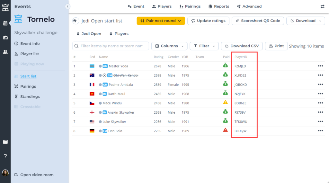The height and width of the screenshot is (183, 329).
Task: Click the PlayerID column header
Action: pos(241,57)
